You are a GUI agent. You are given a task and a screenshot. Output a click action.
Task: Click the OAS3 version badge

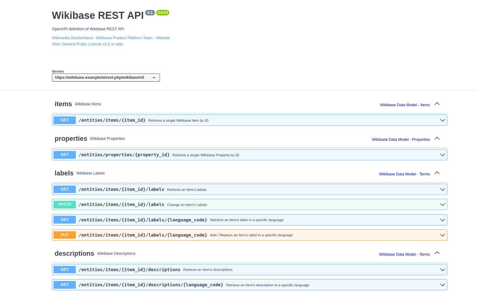pos(162,13)
